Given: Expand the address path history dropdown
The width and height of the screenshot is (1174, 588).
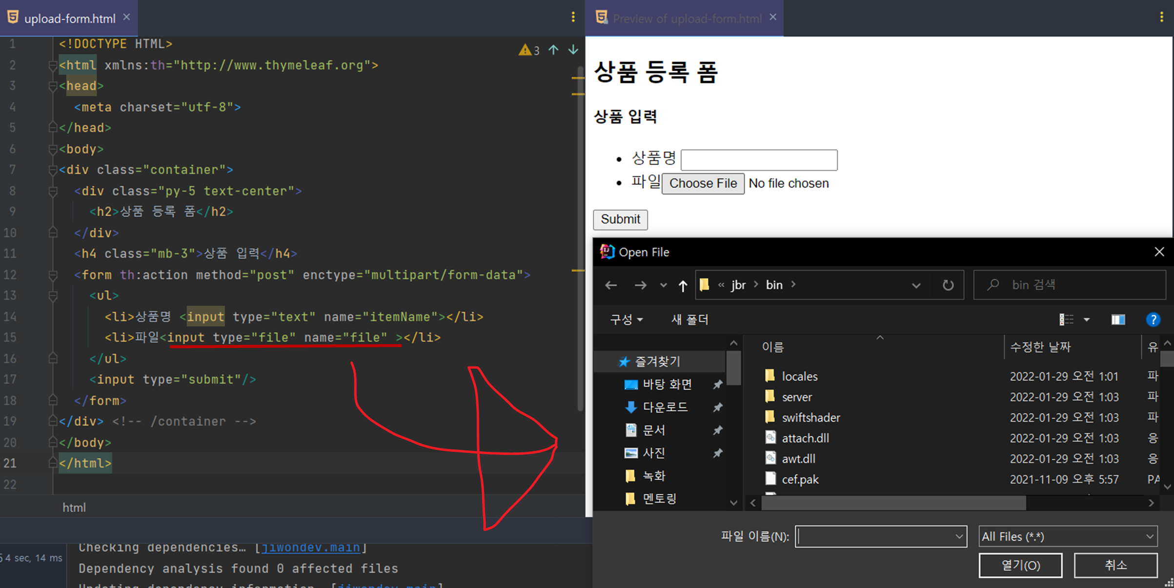Looking at the screenshot, I should coord(916,285).
